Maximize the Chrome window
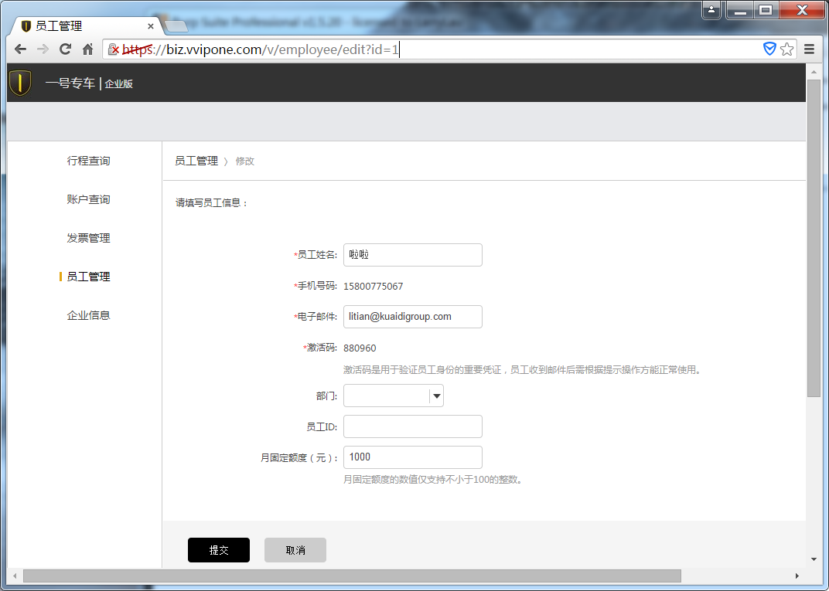 tap(765, 9)
